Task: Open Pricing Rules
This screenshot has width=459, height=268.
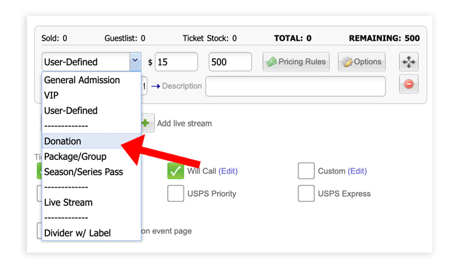Action: (x=296, y=62)
